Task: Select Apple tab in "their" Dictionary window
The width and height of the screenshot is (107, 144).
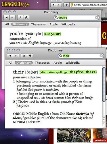Action: (x=58, y=63)
